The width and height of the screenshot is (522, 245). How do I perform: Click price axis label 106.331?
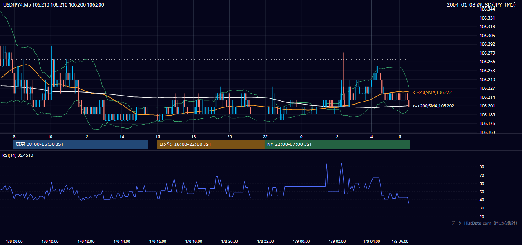tap(487, 18)
